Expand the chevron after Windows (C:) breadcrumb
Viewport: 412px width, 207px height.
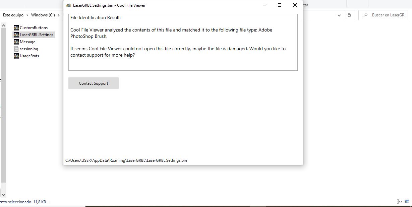(59, 15)
